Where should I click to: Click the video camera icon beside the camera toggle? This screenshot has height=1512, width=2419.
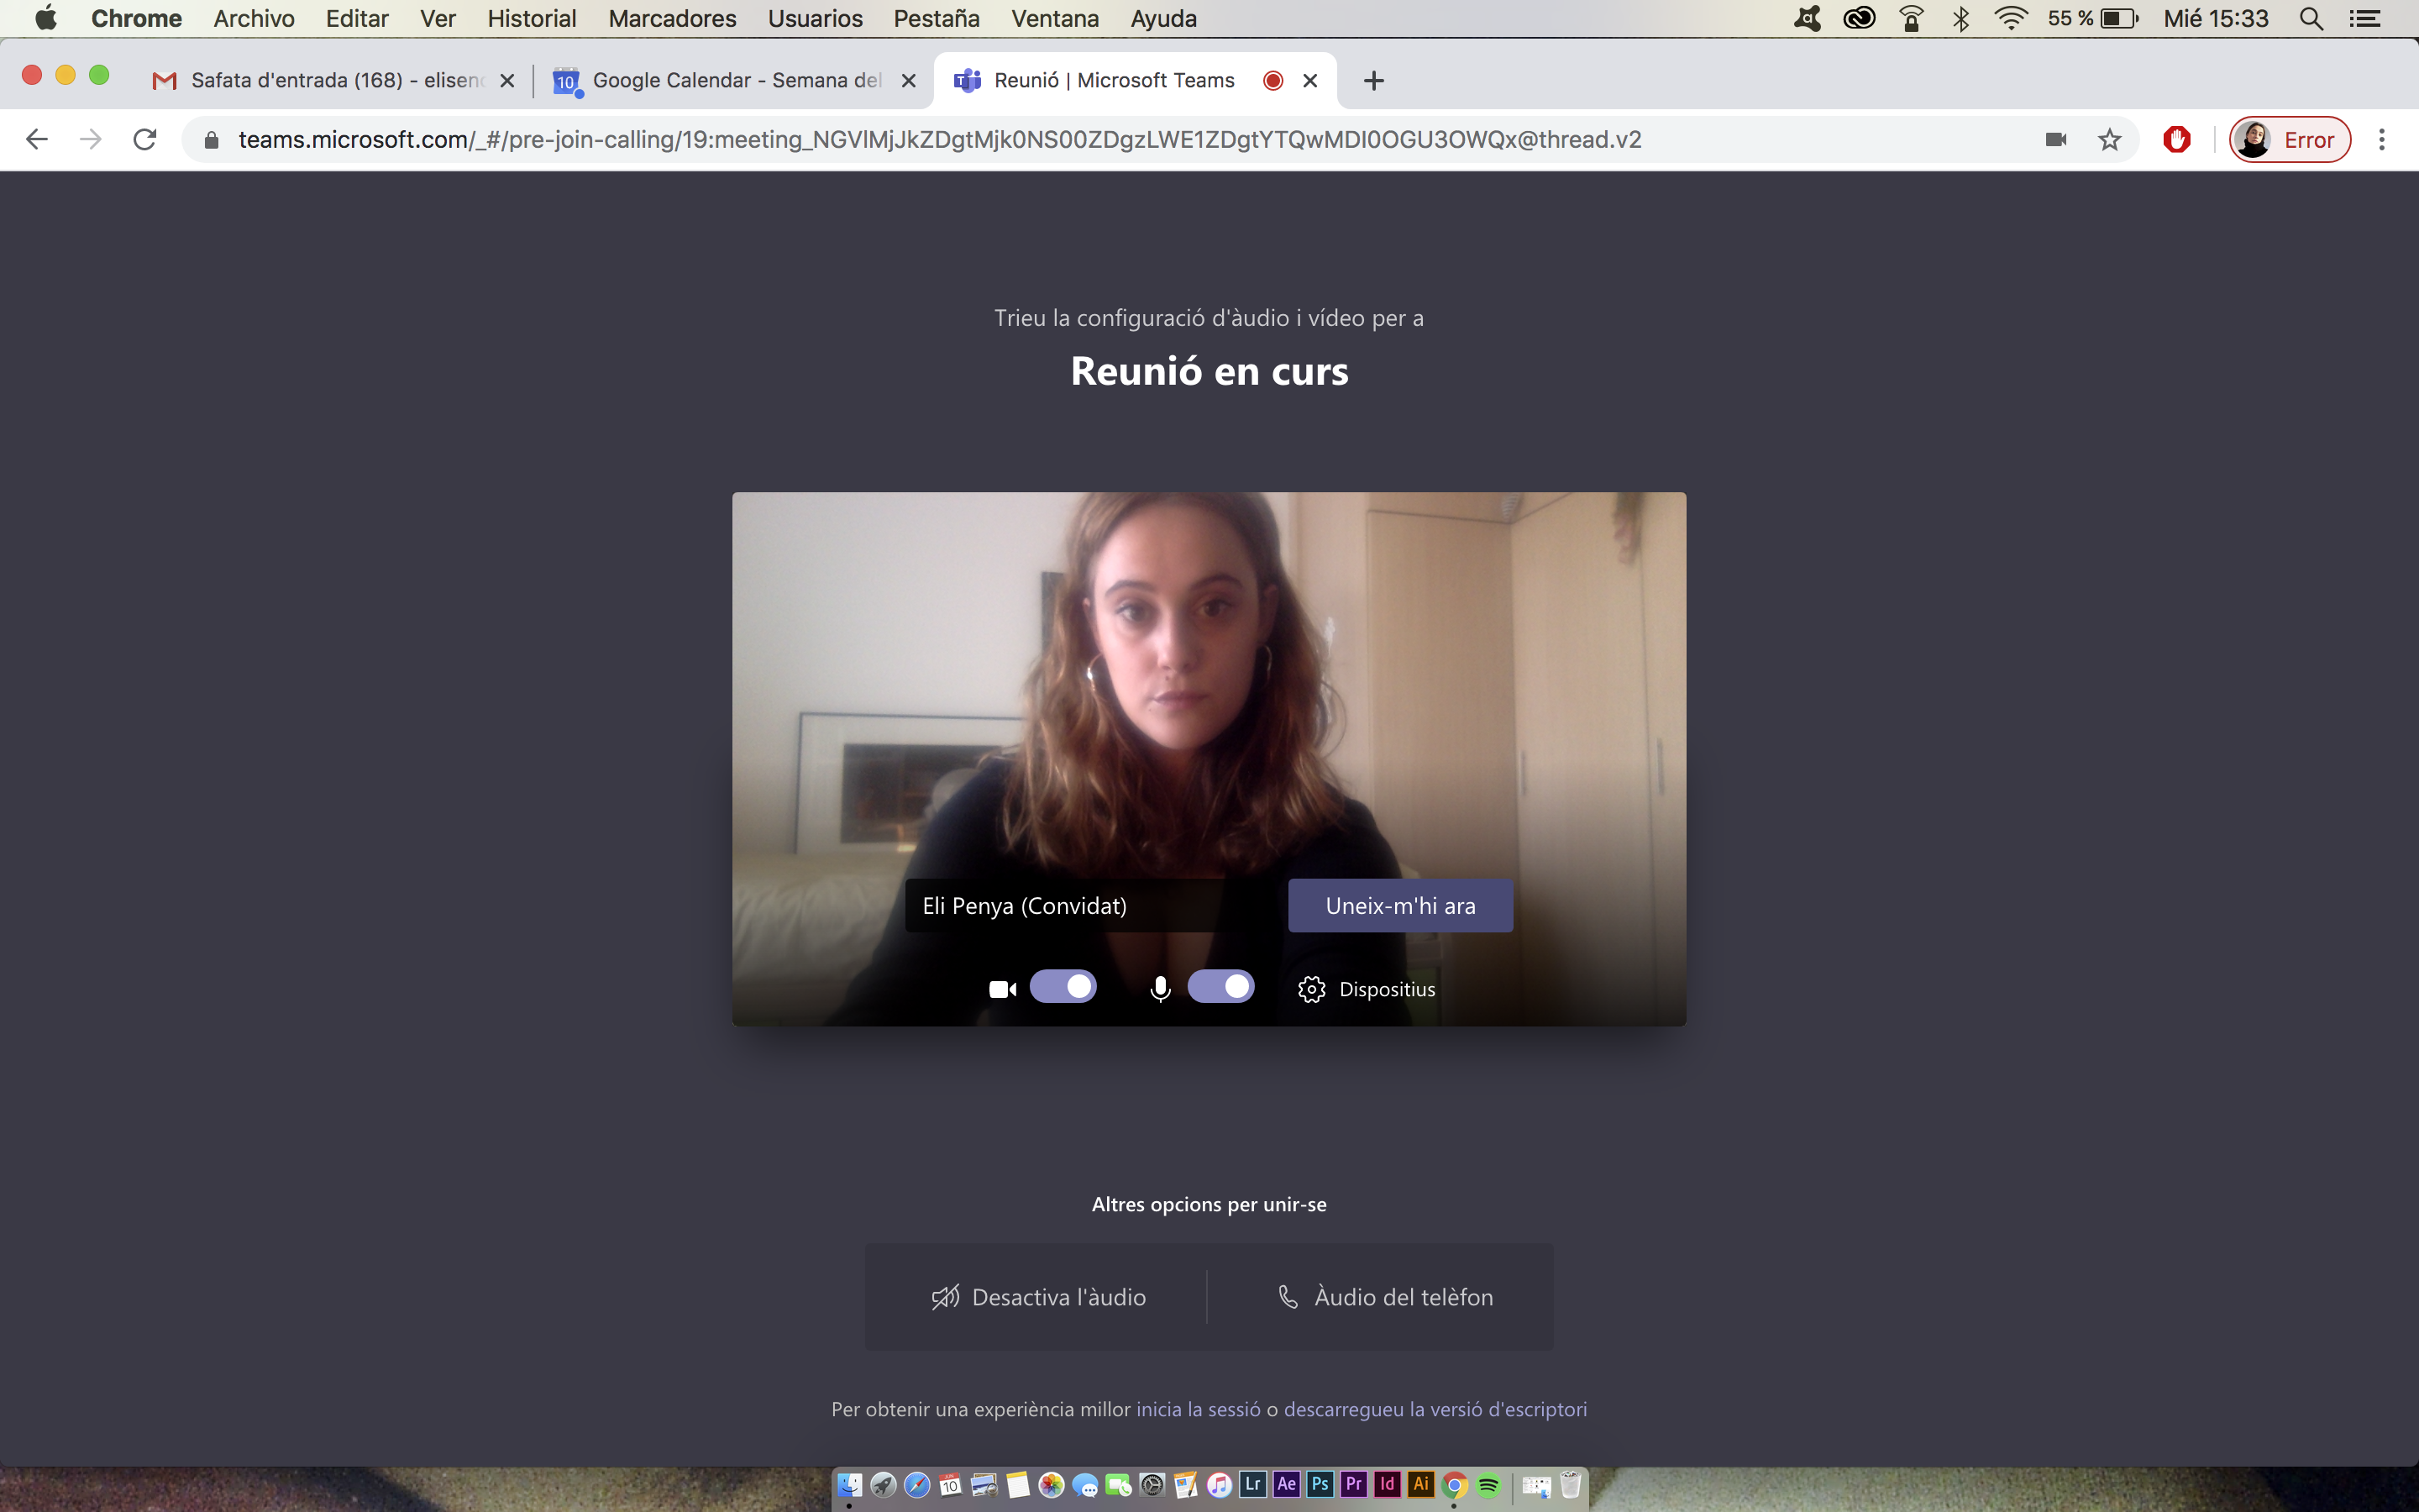(1003, 989)
